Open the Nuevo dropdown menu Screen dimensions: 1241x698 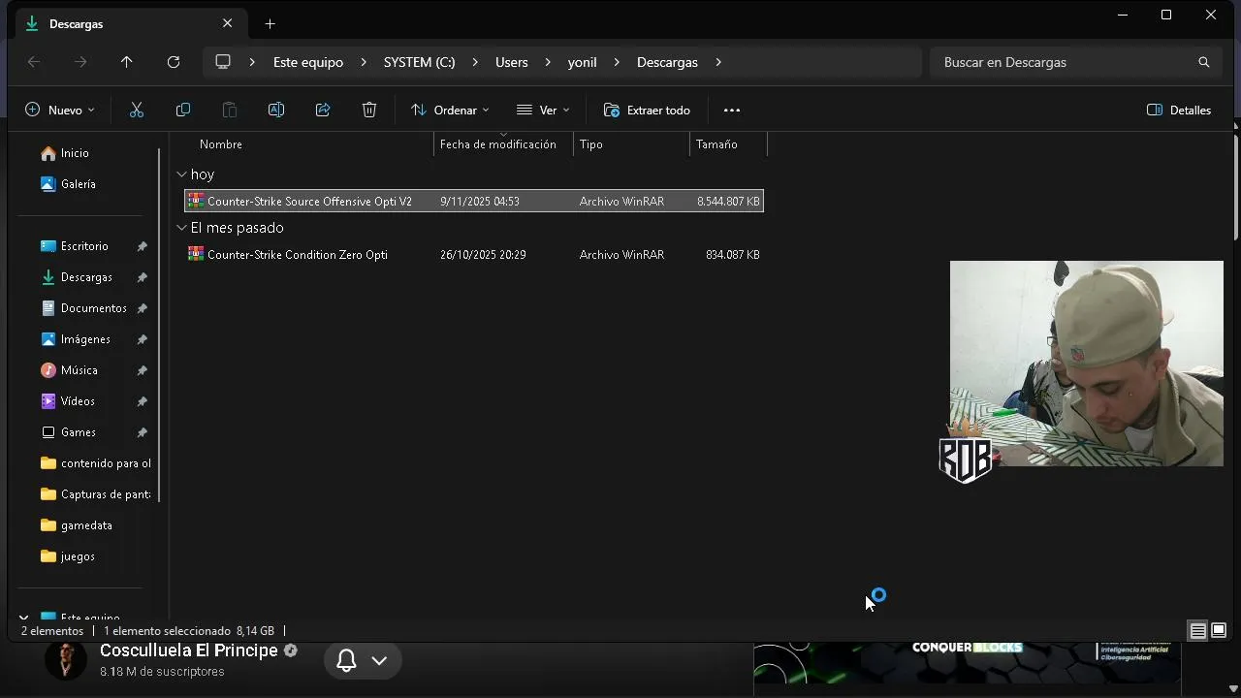click(x=60, y=111)
